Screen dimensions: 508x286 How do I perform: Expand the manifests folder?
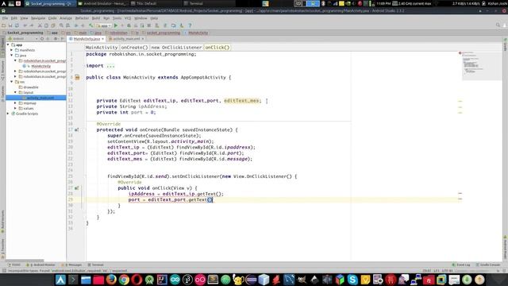(x=12, y=50)
